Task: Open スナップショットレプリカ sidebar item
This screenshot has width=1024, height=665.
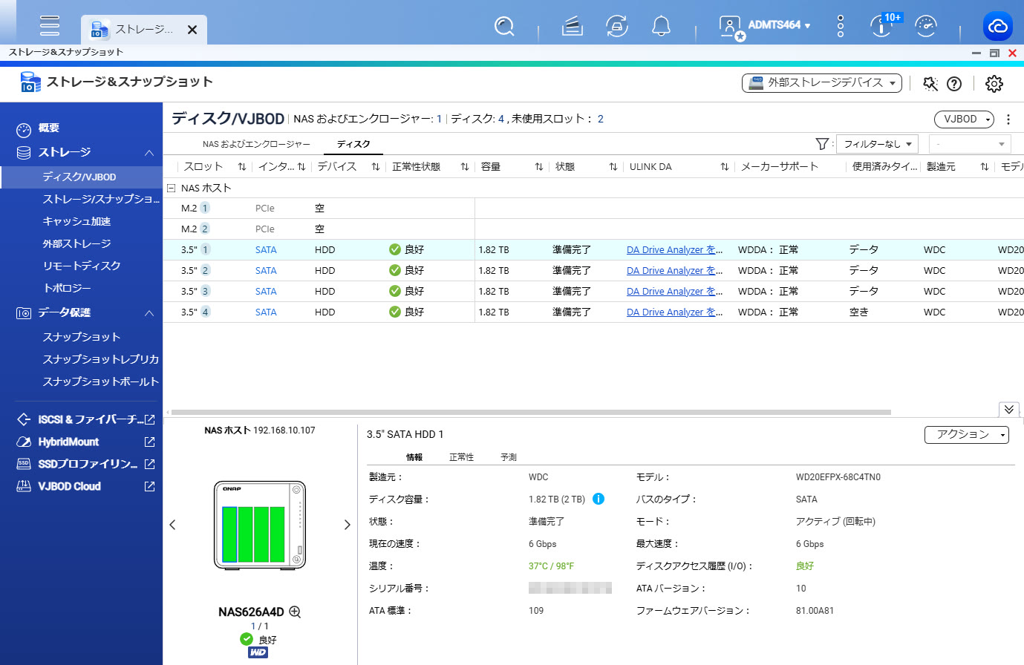Action: point(101,359)
